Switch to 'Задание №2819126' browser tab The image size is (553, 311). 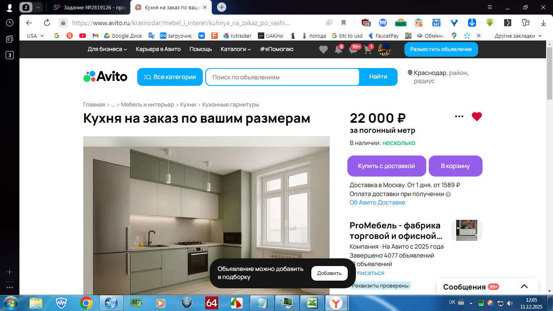pos(89,7)
